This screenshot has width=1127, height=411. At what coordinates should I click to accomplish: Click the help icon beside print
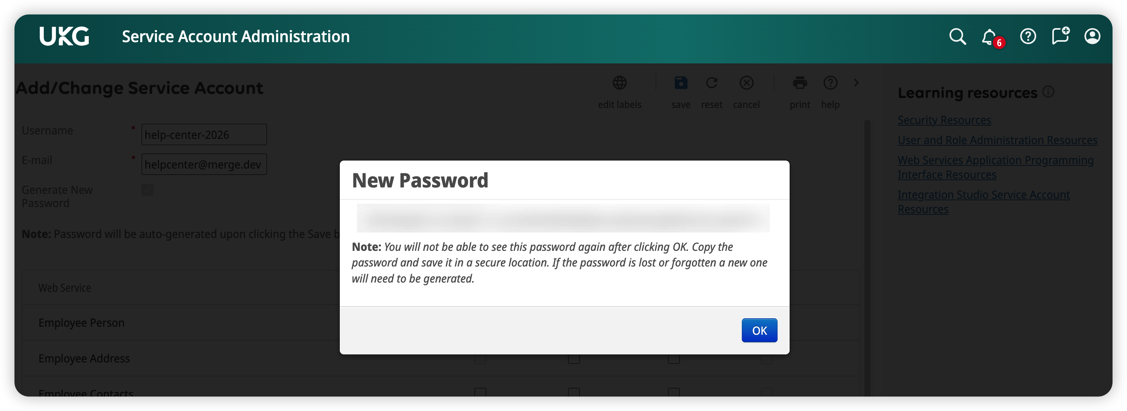830,83
